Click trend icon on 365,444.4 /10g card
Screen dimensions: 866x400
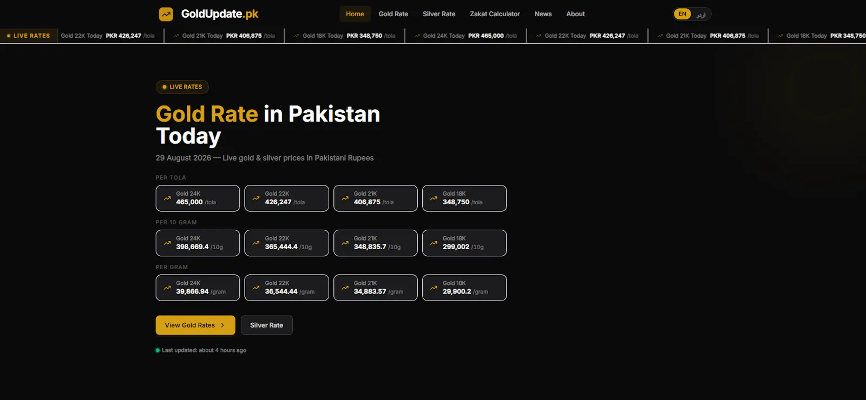pos(256,243)
